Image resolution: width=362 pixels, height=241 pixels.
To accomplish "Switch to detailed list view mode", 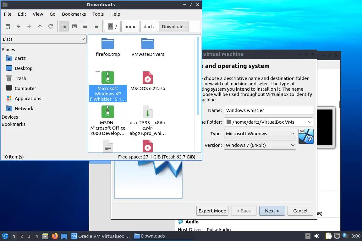I will click(96, 27).
